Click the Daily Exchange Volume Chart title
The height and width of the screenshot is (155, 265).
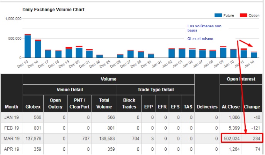[53, 10]
